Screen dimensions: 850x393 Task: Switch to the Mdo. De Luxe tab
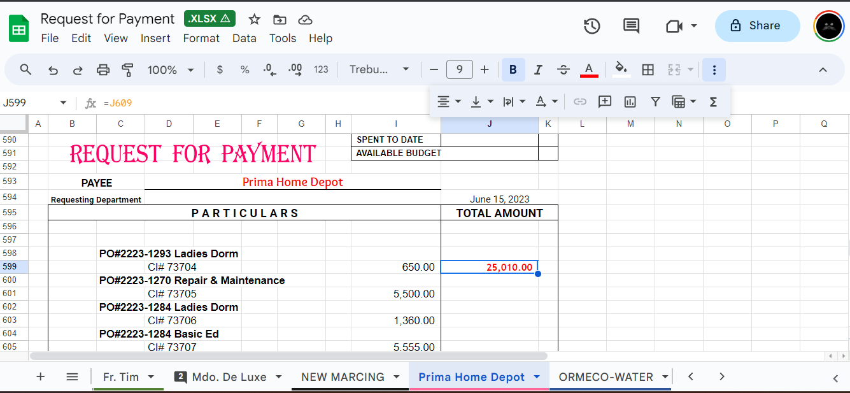coord(228,377)
